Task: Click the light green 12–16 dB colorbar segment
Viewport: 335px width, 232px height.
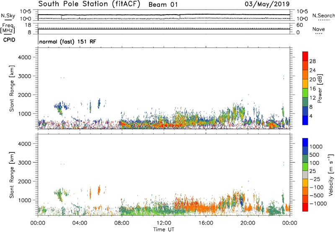Action: [305, 93]
